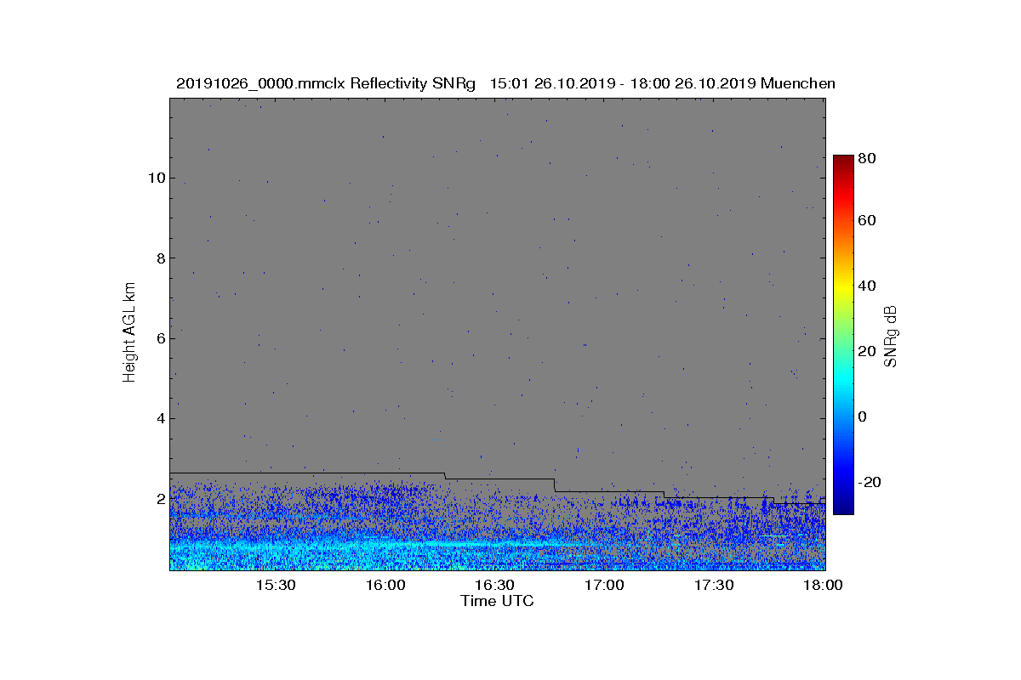
Task: Click the colorbar value -20
Action: coord(870,482)
